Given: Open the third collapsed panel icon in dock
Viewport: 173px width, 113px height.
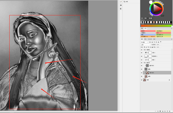Looking at the screenshot, I should pyautogui.click(x=121, y=9).
